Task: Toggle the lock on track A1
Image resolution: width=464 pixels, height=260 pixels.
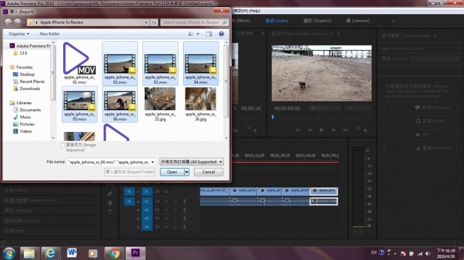Action: pos(138,201)
